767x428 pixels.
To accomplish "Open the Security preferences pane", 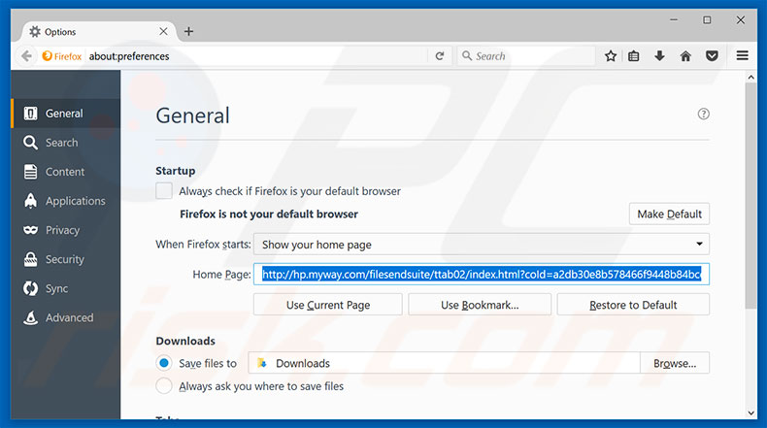I will point(66,259).
